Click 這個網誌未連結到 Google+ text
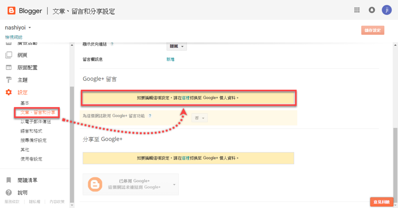Viewport: 398px width, 208px height. pos(134,187)
